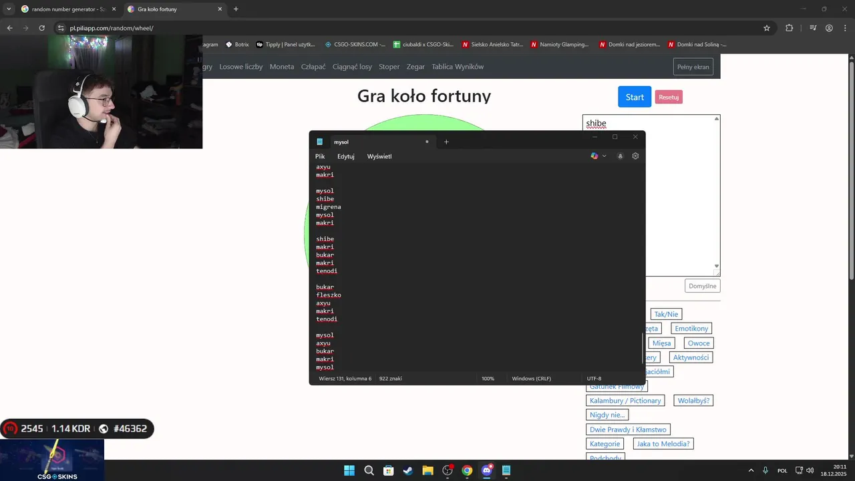Open Copilot icon in Notepad toolbar
The width and height of the screenshot is (855, 481).
[x=594, y=156]
